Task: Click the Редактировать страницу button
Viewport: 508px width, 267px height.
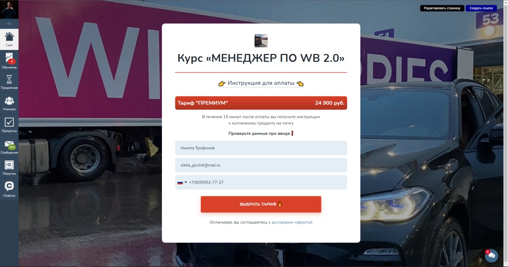Action: [x=442, y=8]
